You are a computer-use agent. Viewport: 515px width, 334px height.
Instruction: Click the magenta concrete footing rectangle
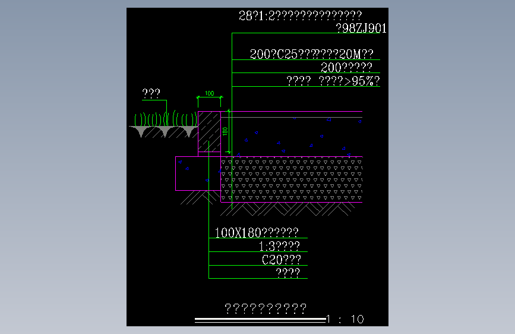coord(198,174)
